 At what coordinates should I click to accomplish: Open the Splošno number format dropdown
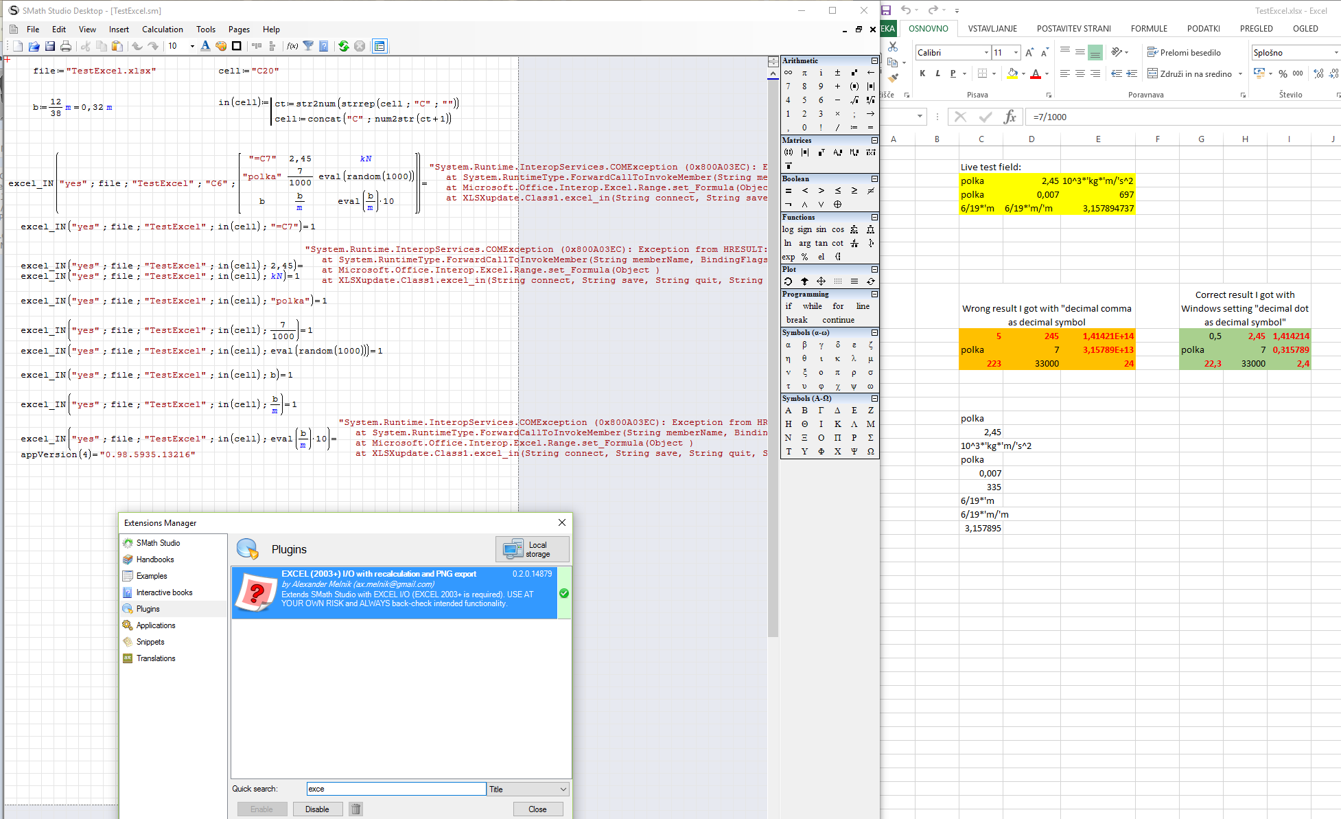[x=1334, y=52]
